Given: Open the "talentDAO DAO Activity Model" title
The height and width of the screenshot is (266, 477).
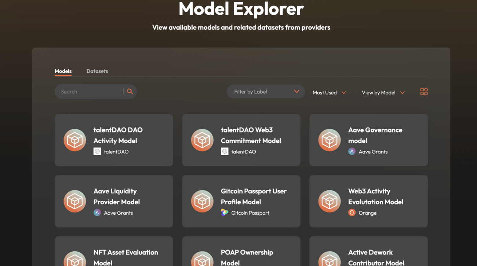Looking at the screenshot, I should coord(118,135).
